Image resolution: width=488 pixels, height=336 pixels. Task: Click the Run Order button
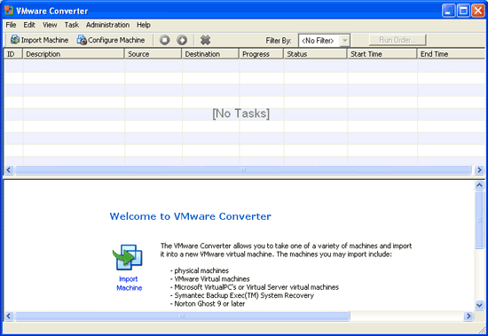point(397,40)
